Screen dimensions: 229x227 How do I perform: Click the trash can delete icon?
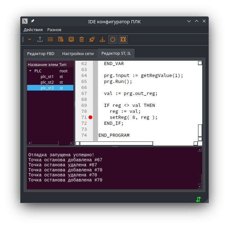[81, 40]
